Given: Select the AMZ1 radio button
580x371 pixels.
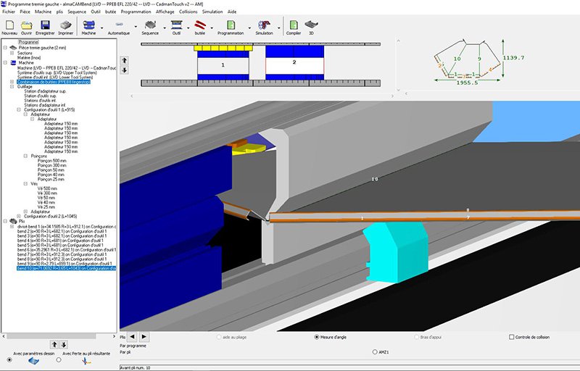Looking at the screenshot, I should click(x=373, y=351).
